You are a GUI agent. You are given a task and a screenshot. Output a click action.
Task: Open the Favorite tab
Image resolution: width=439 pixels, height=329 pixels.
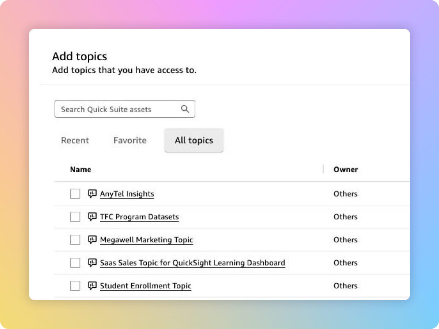click(x=130, y=140)
